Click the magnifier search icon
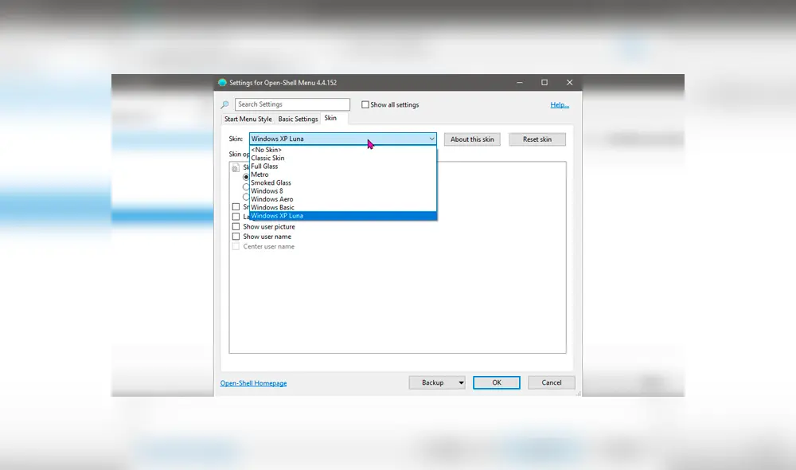Screen dimensions: 796x470 [224, 104]
